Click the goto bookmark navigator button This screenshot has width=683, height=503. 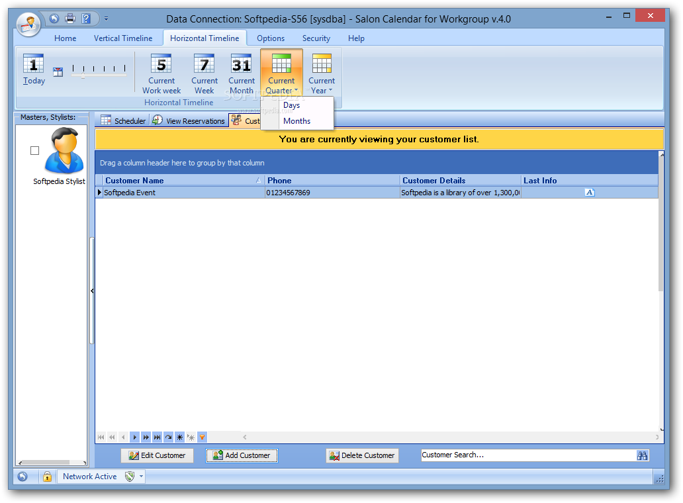pos(191,437)
